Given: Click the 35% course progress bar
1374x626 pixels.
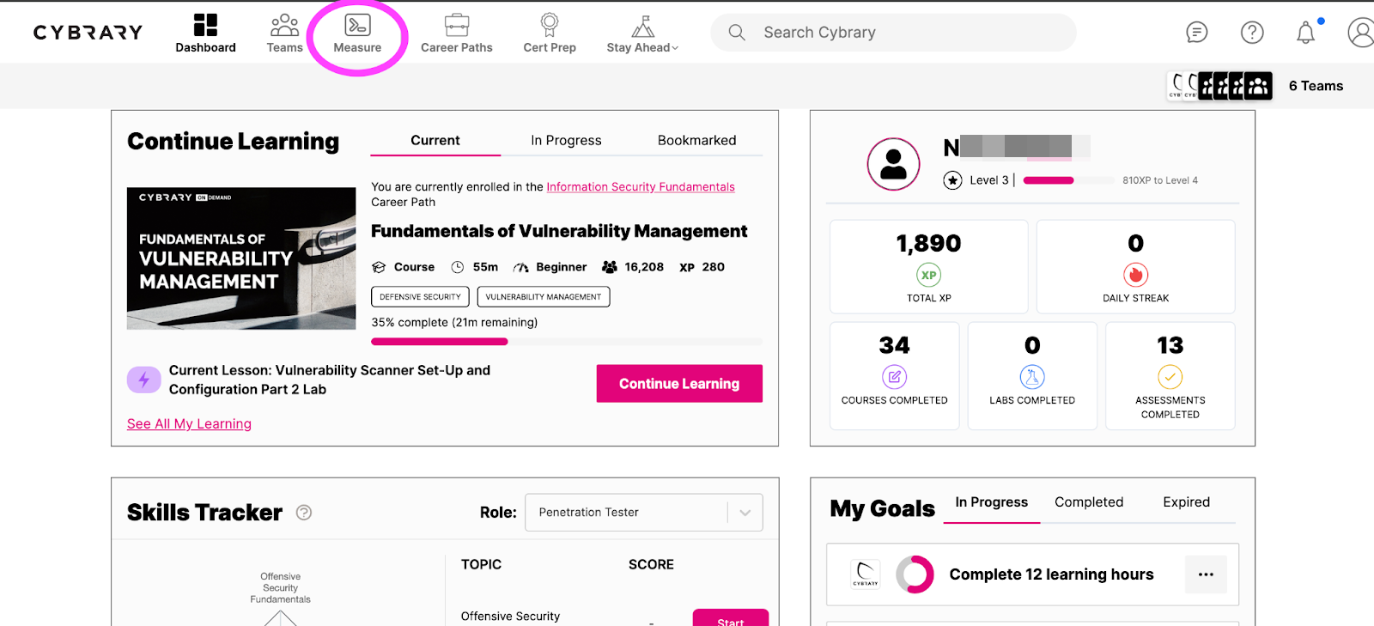Looking at the screenshot, I should click(x=567, y=342).
